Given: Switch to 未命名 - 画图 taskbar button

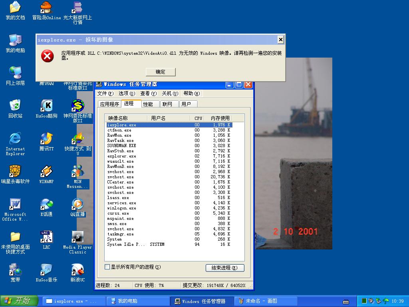Looking at the screenshot, I should (266, 301).
